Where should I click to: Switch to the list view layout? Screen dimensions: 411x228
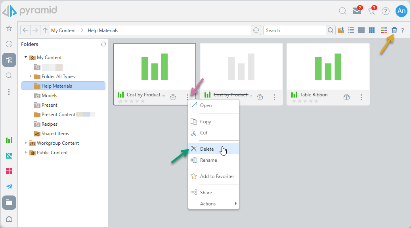pyautogui.click(x=351, y=31)
